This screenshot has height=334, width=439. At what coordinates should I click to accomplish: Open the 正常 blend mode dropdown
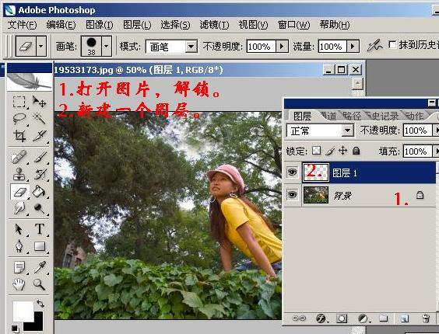pos(347,130)
